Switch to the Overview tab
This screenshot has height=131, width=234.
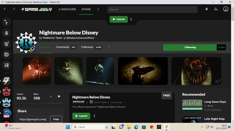[45, 47]
